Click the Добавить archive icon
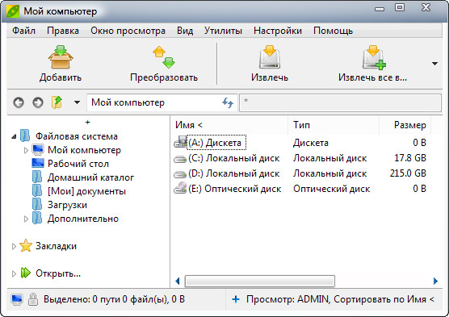Viewport: 449px width, 317px height. click(x=61, y=57)
